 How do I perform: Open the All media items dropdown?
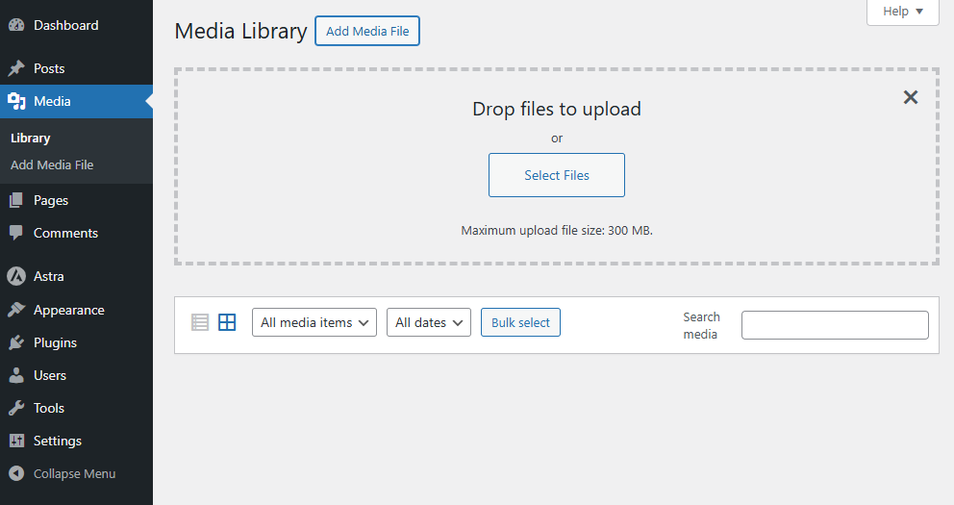pos(314,322)
